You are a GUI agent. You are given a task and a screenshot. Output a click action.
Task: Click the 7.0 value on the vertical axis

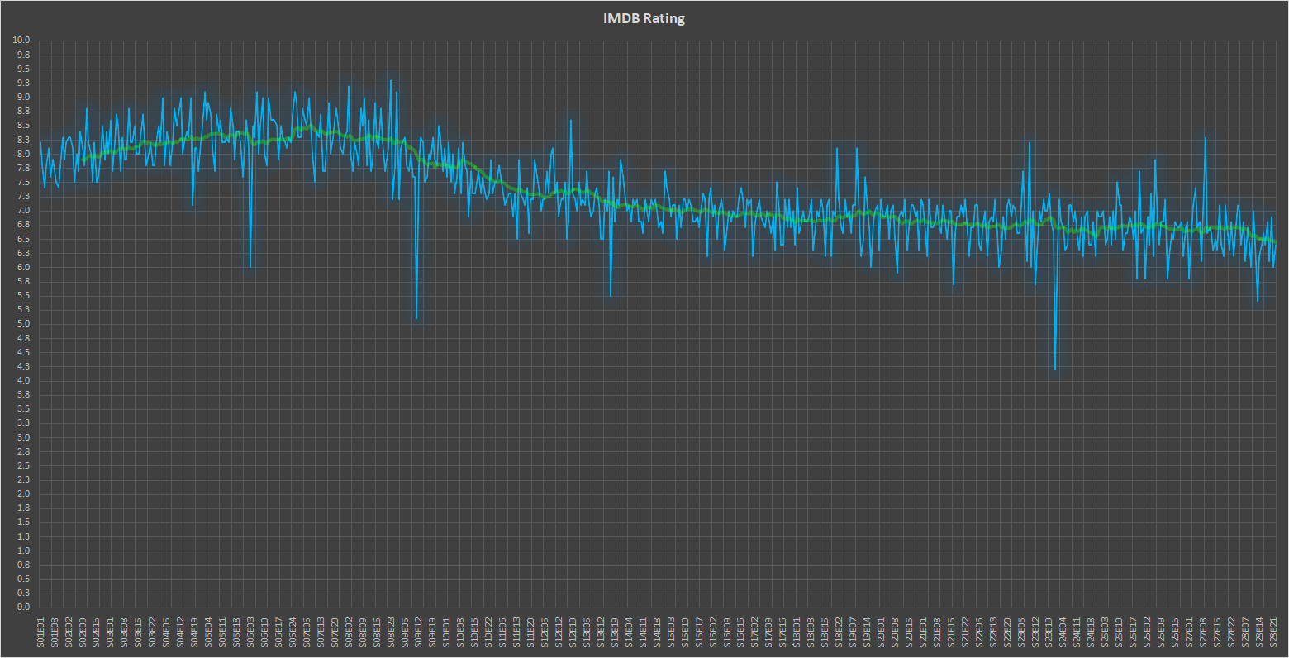coord(23,211)
